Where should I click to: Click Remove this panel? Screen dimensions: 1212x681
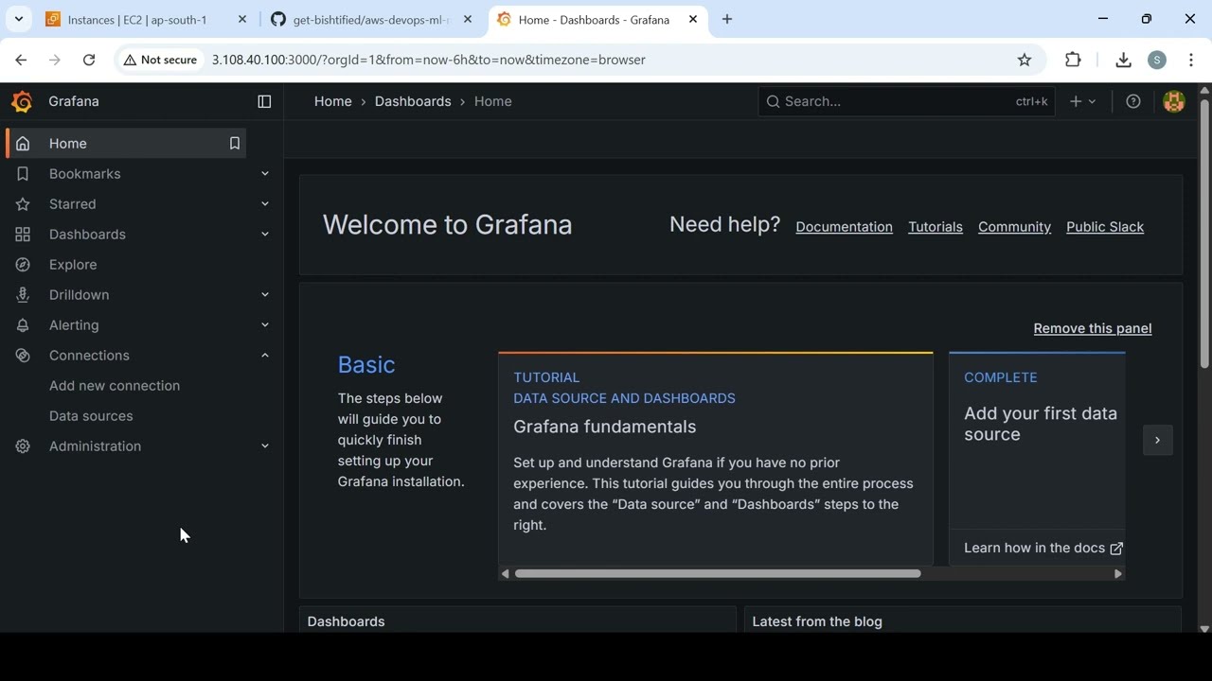point(1093,328)
